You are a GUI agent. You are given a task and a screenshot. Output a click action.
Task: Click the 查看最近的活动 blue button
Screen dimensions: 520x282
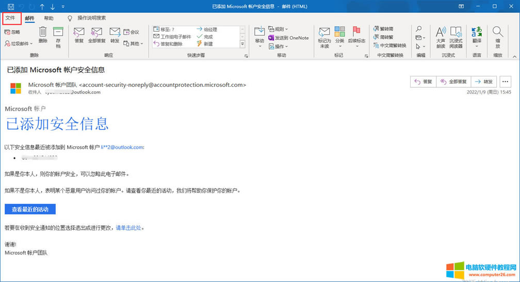pos(30,209)
